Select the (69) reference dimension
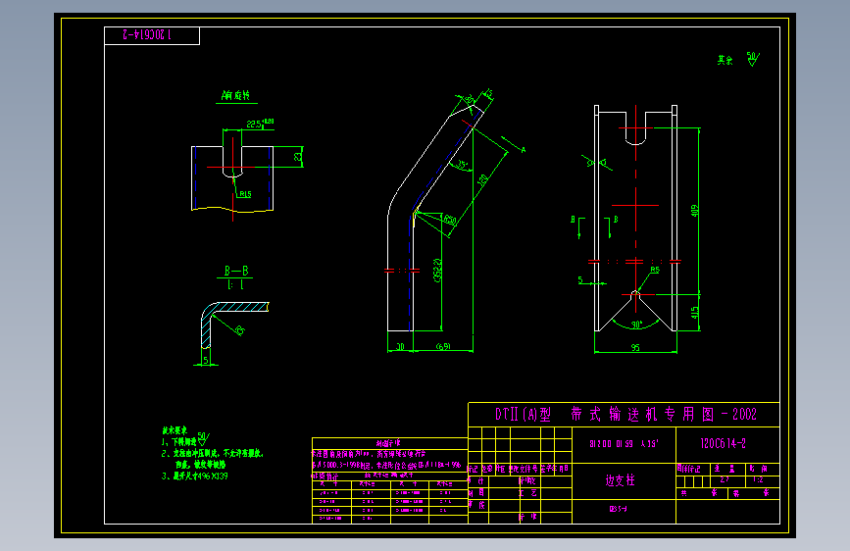This screenshot has height=551, width=850. (443, 346)
